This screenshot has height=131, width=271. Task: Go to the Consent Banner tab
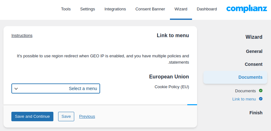tap(150, 9)
